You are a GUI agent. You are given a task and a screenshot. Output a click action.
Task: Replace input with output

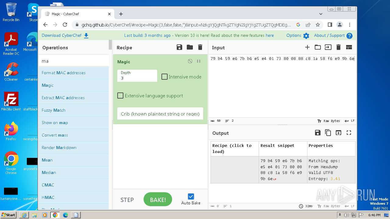[339, 133]
